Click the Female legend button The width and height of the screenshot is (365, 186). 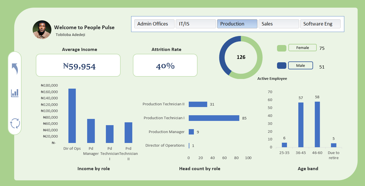coord(303,48)
